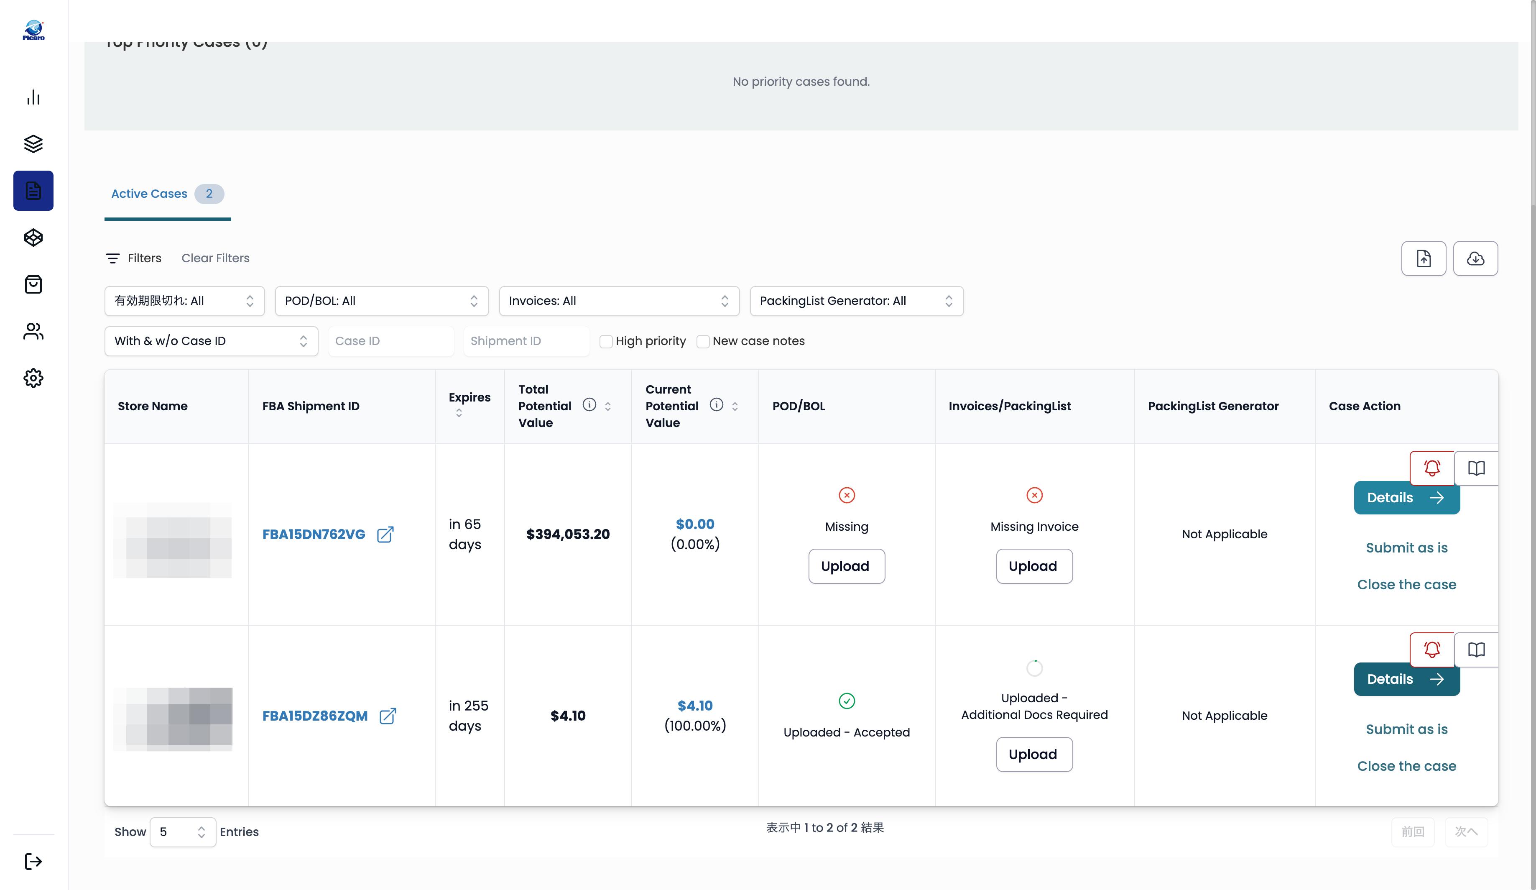The height and width of the screenshot is (890, 1536).
Task: Open the notes book icon for FBA15DZ86ZQM
Action: coord(1476,650)
